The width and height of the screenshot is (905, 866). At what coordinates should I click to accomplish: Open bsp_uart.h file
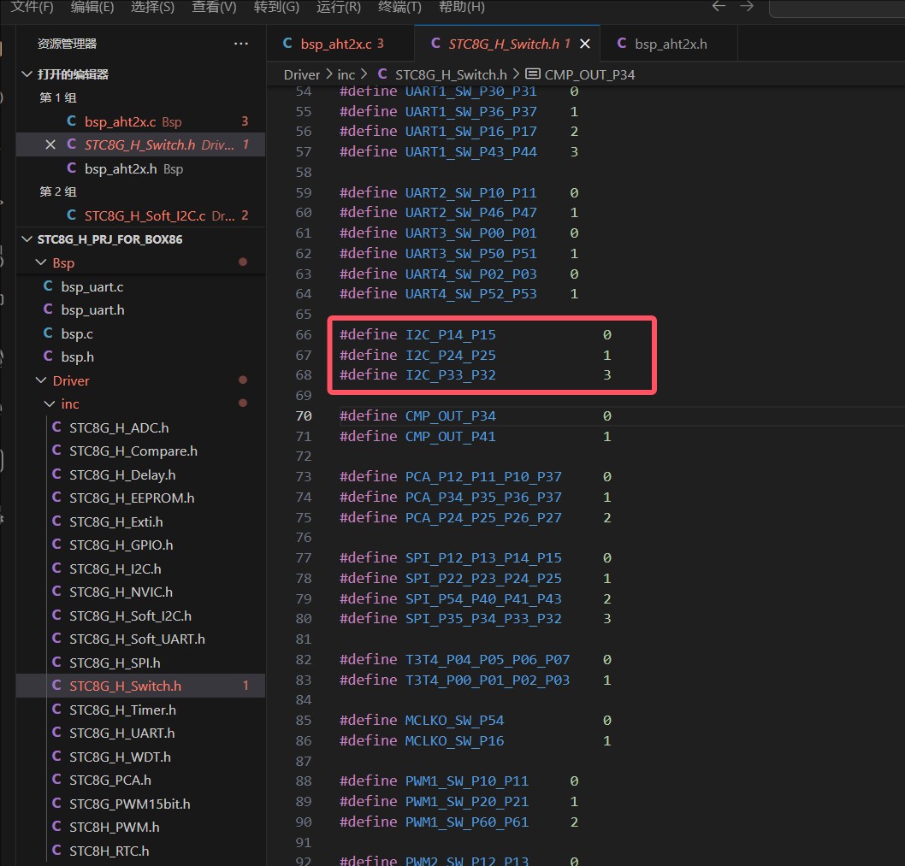pos(141,309)
